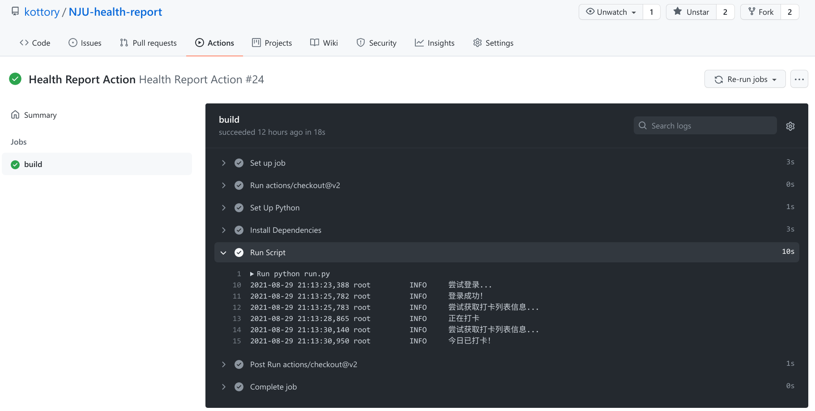Open the NJU-health-report repository link
This screenshot has height=411, width=815.
point(115,12)
